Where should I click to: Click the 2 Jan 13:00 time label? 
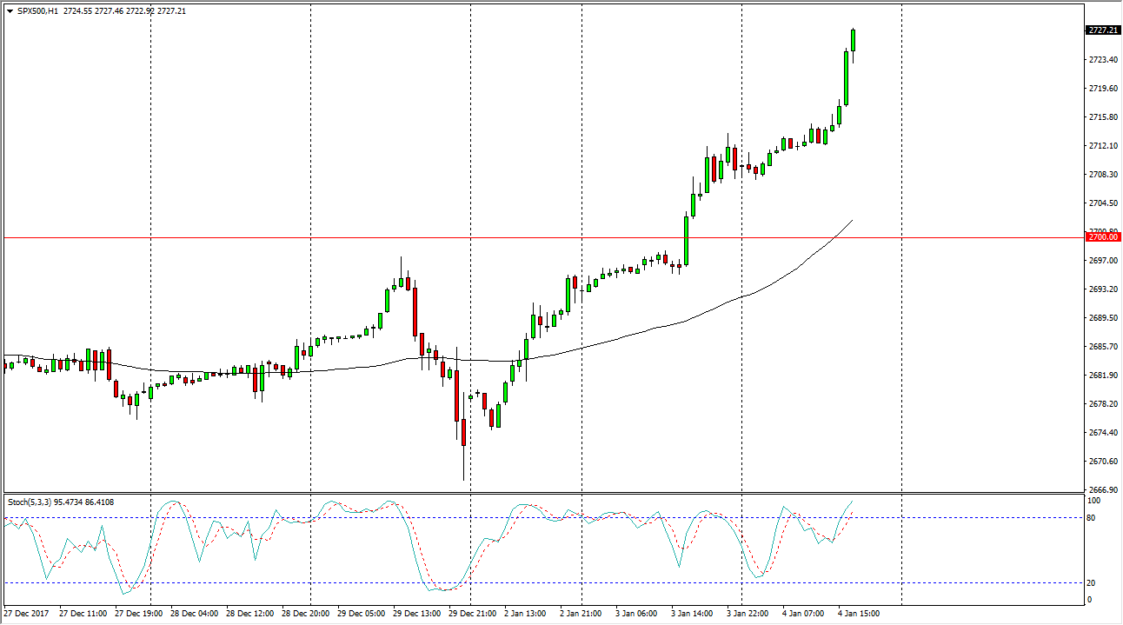click(x=525, y=613)
